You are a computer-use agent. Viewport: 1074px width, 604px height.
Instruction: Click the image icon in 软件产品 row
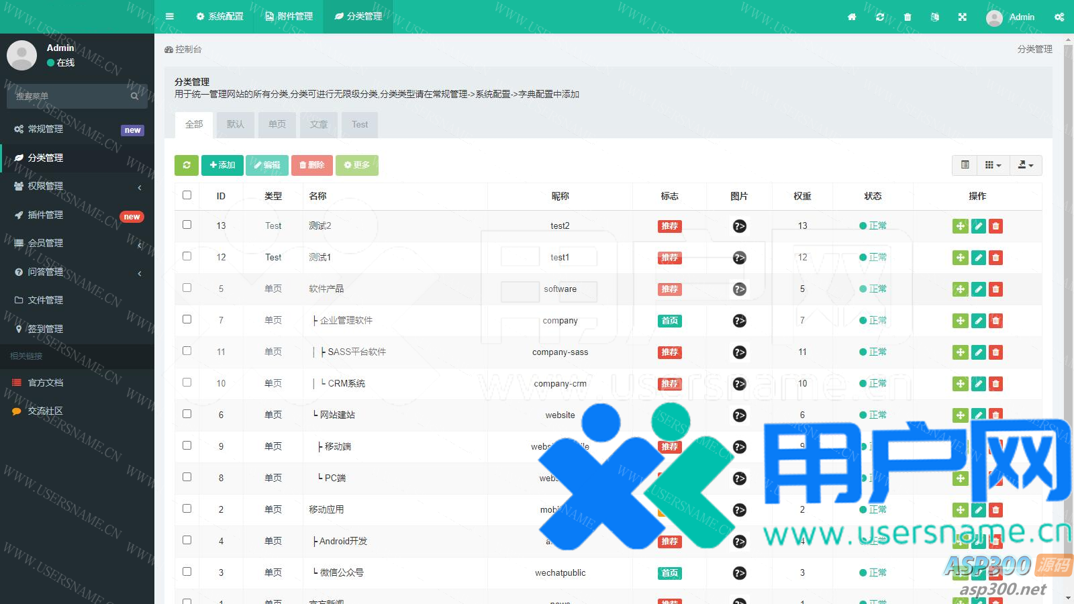[x=739, y=289]
